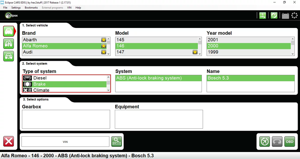Select Diesel in Type of system
The image size is (300, 159).
[40, 78]
